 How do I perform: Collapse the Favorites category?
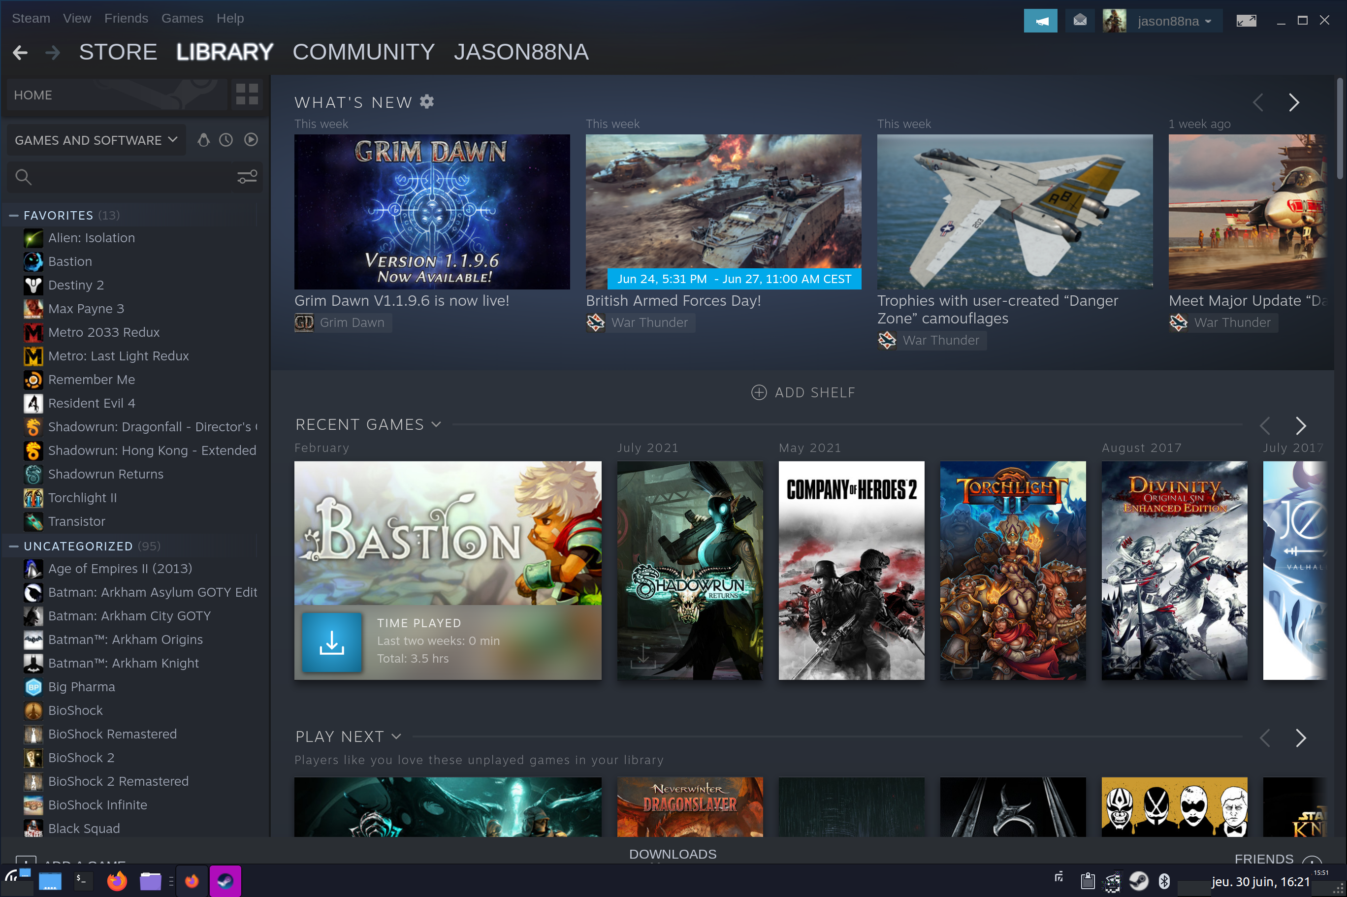[14, 216]
